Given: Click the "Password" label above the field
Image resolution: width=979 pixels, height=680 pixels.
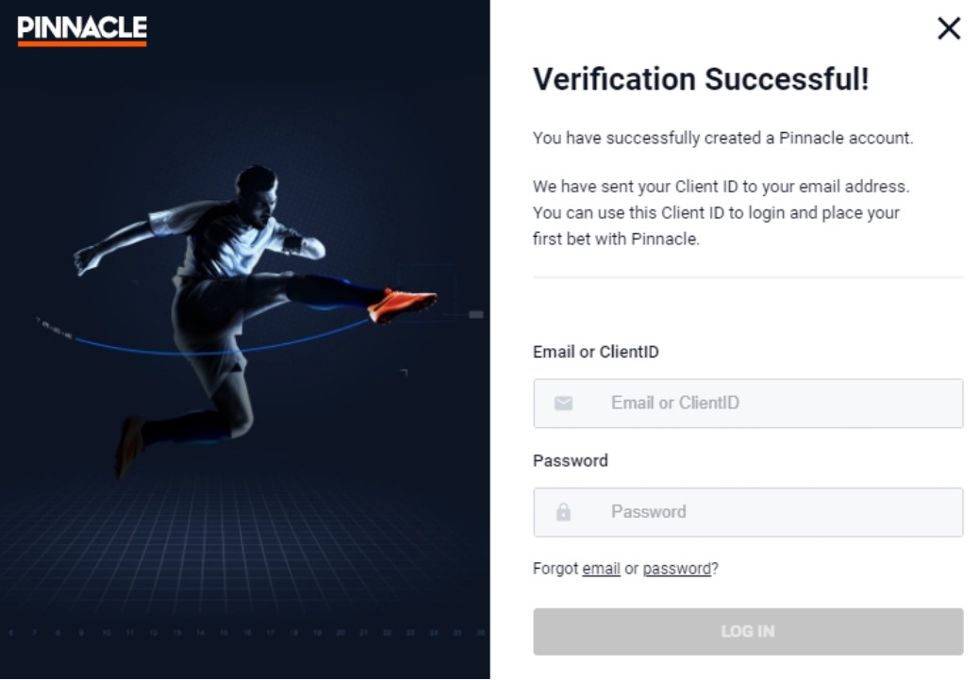Looking at the screenshot, I should click(570, 460).
